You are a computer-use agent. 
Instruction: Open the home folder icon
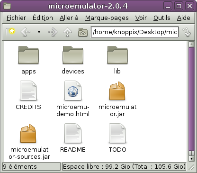click(83, 32)
